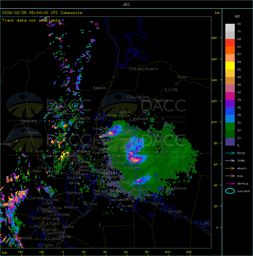
Task: Select the orange 57-60 dBZ legend swatch
Action: pos(230,50)
